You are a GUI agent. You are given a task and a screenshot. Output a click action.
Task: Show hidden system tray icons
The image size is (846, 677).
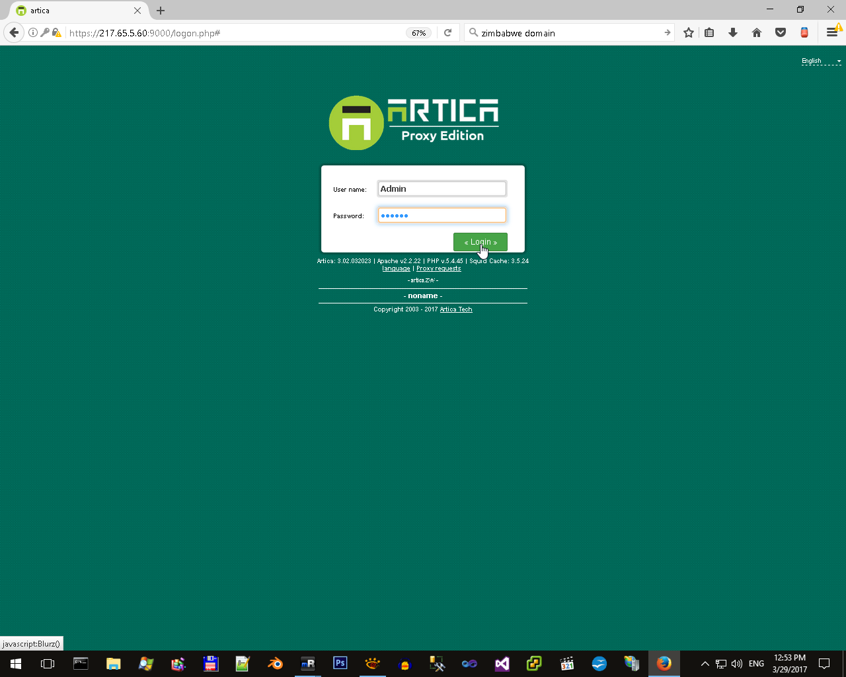pos(705,664)
